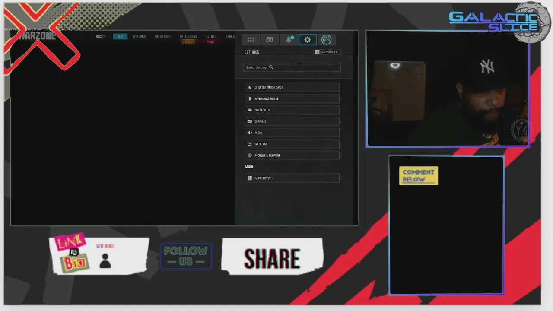Switch to the Weapons tab
The image size is (553, 311).
(x=139, y=37)
